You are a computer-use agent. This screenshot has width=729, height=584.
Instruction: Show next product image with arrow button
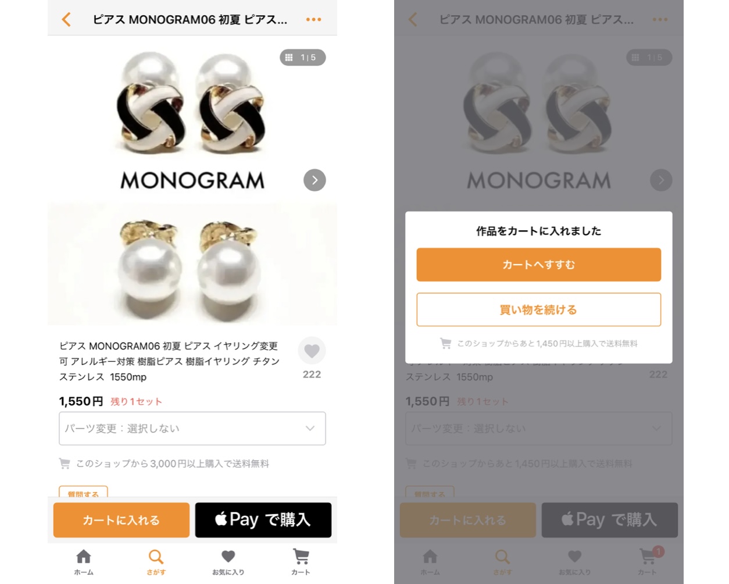pyautogui.click(x=315, y=180)
